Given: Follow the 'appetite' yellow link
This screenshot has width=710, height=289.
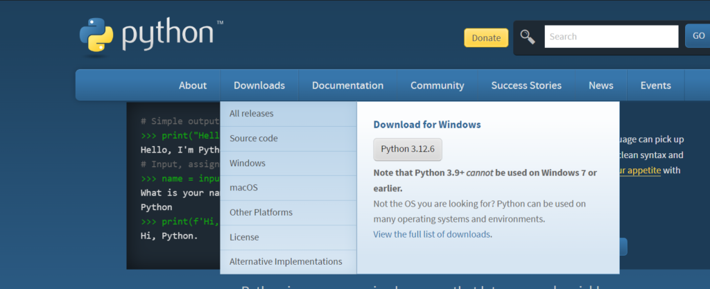Looking at the screenshot, I should click(x=639, y=170).
